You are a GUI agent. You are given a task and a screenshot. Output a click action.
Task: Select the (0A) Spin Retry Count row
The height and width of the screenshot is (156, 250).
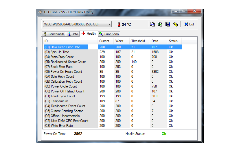[113, 77]
